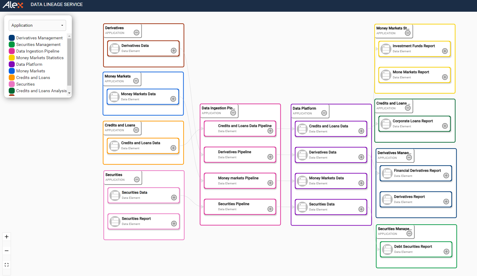Click the pink Securities legend swatch
Viewport: 477px width, 276px height.
[x=12, y=84]
